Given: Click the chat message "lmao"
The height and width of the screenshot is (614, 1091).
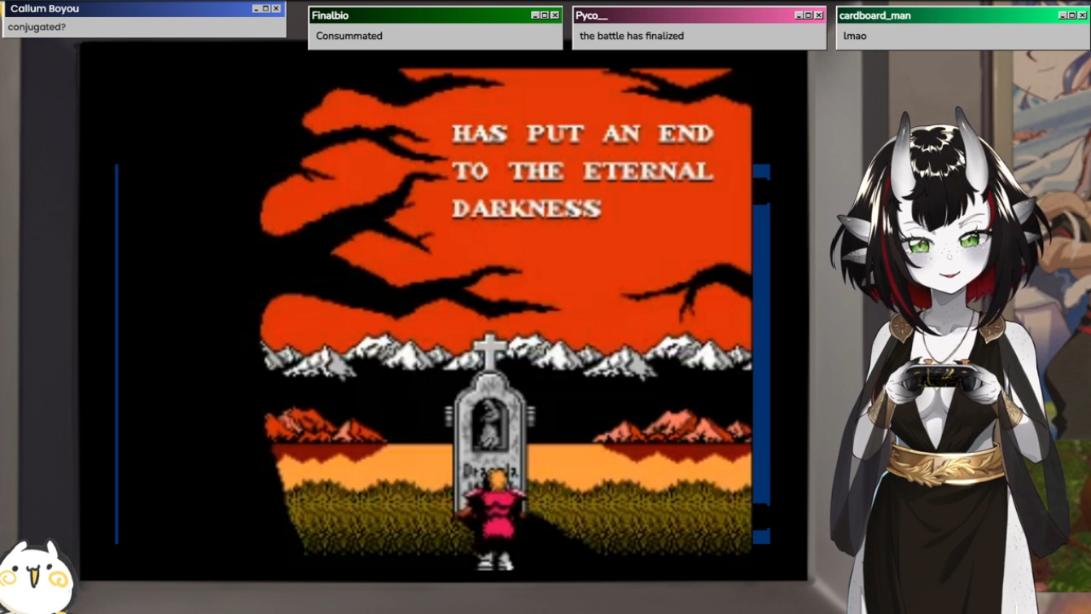Looking at the screenshot, I should click(x=855, y=36).
